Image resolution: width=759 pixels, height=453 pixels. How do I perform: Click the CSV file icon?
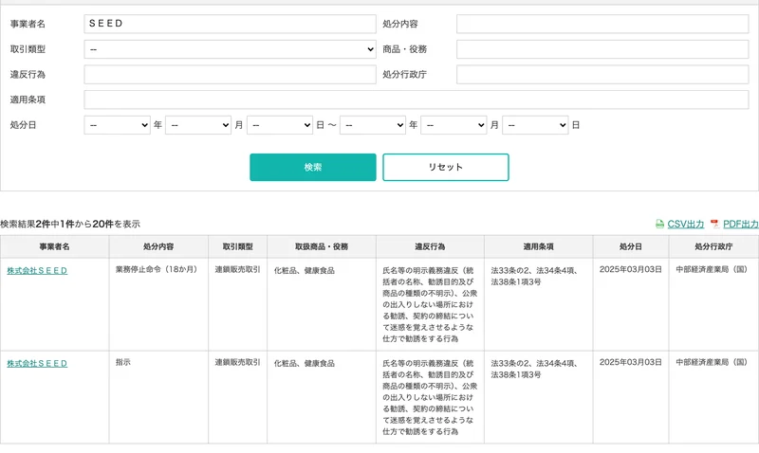659,224
